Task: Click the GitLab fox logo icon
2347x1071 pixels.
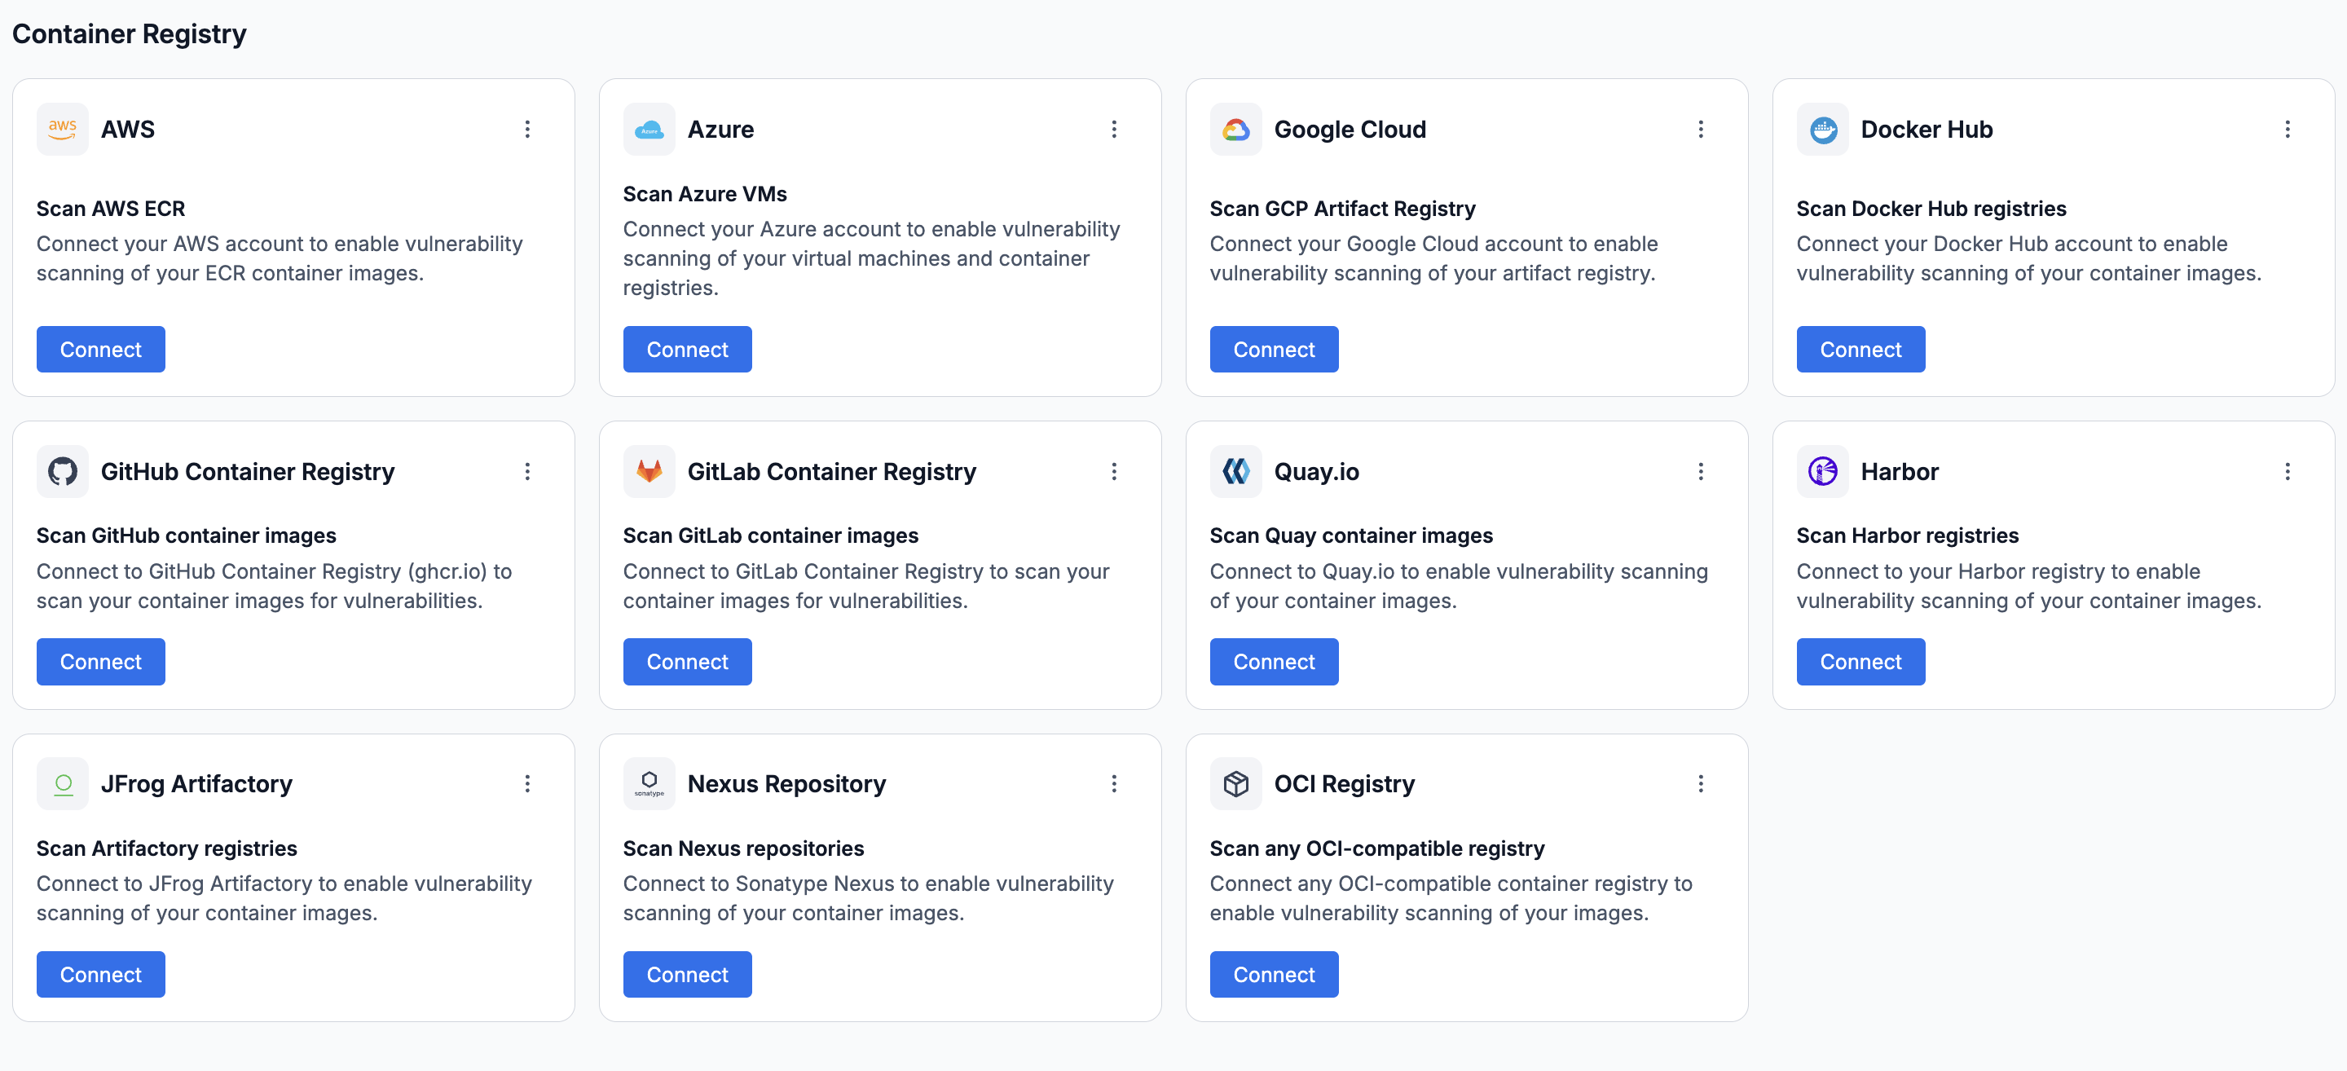Action: tap(649, 471)
